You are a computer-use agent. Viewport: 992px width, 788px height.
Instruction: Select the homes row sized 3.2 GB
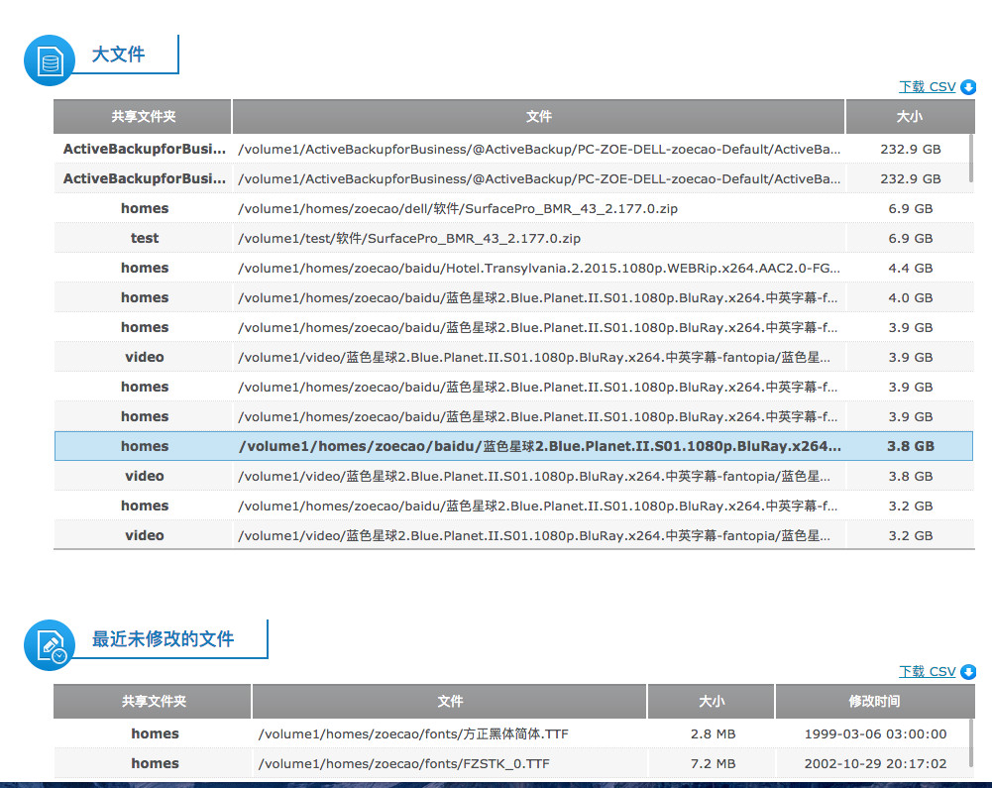pos(513,506)
